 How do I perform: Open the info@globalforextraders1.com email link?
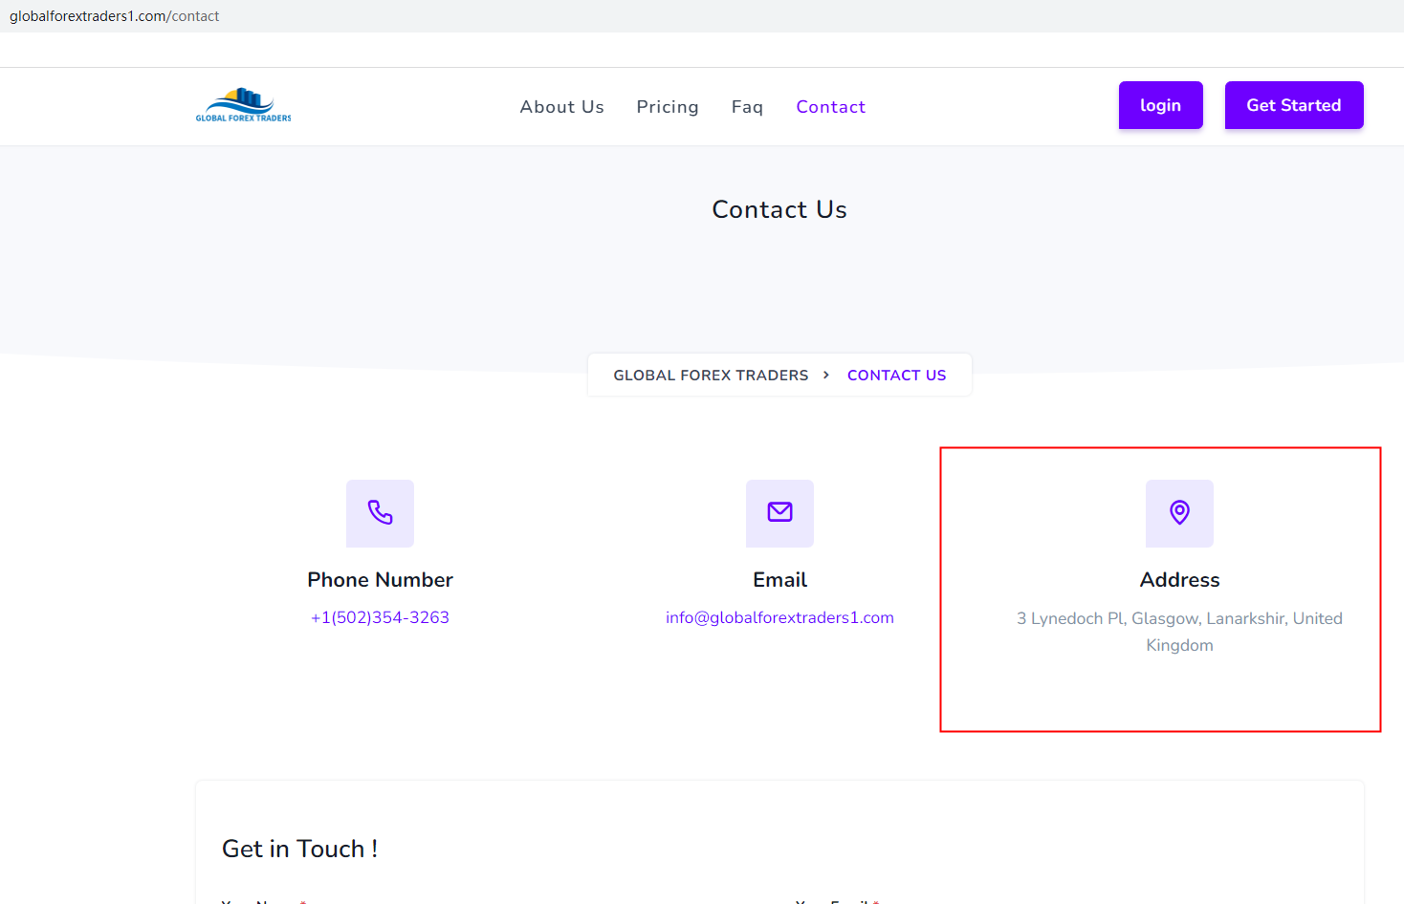tap(779, 617)
